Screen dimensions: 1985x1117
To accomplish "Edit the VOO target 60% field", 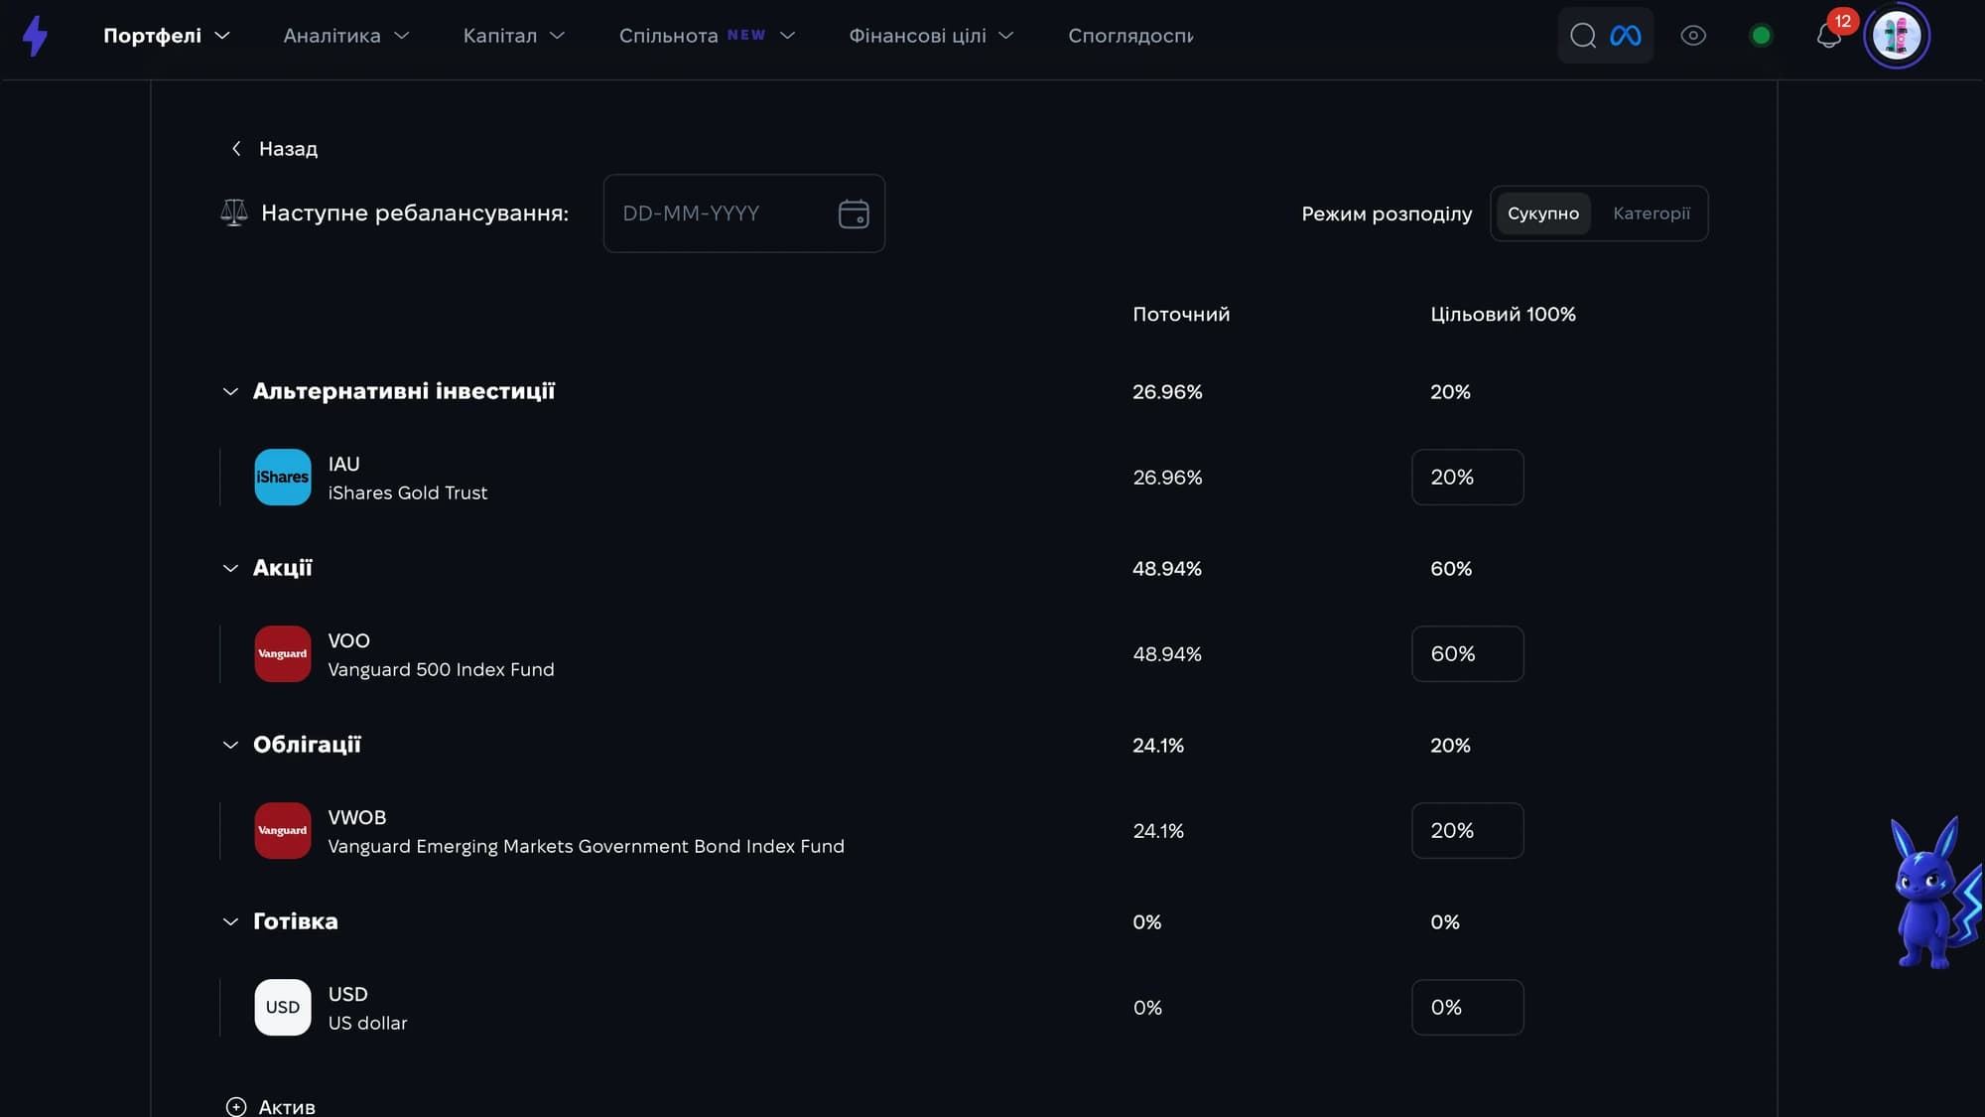I will click(x=1468, y=654).
